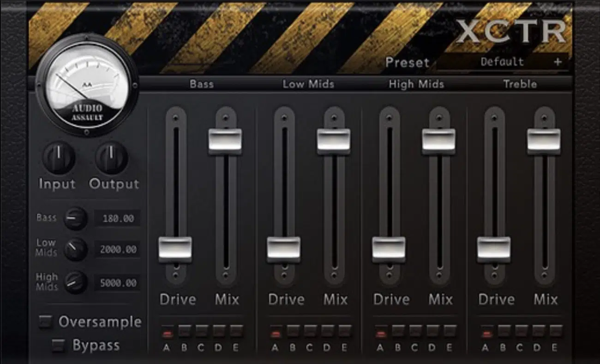The height and width of the screenshot is (364, 600).
Task: Select saturation type D for High Mids
Action: tap(433, 331)
